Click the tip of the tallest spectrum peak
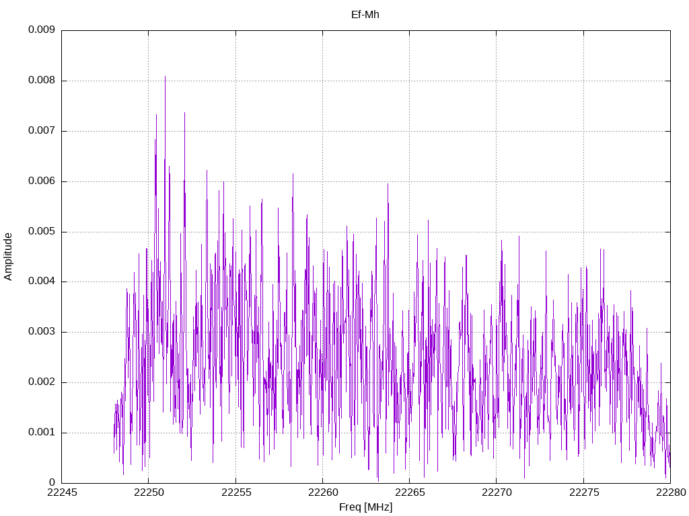Viewport: 689px width, 516px height. (165, 77)
